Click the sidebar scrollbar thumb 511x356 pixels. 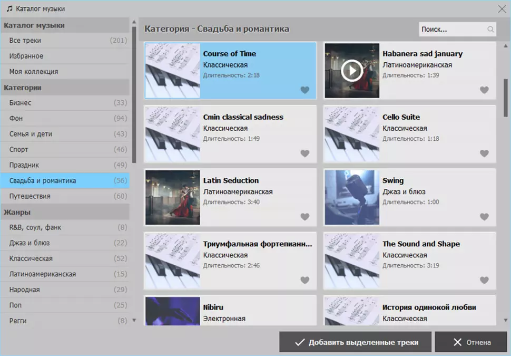[134, 94]
